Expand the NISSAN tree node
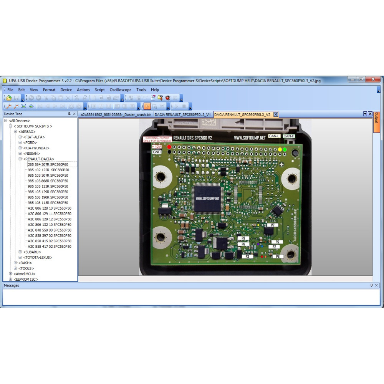384x384 pixels. point(20,153)
